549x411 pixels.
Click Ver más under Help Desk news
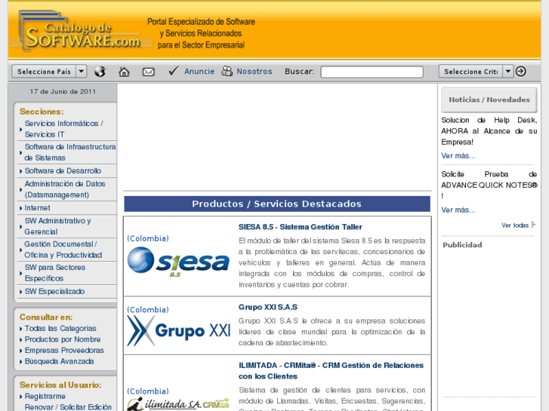pos(458,155)
